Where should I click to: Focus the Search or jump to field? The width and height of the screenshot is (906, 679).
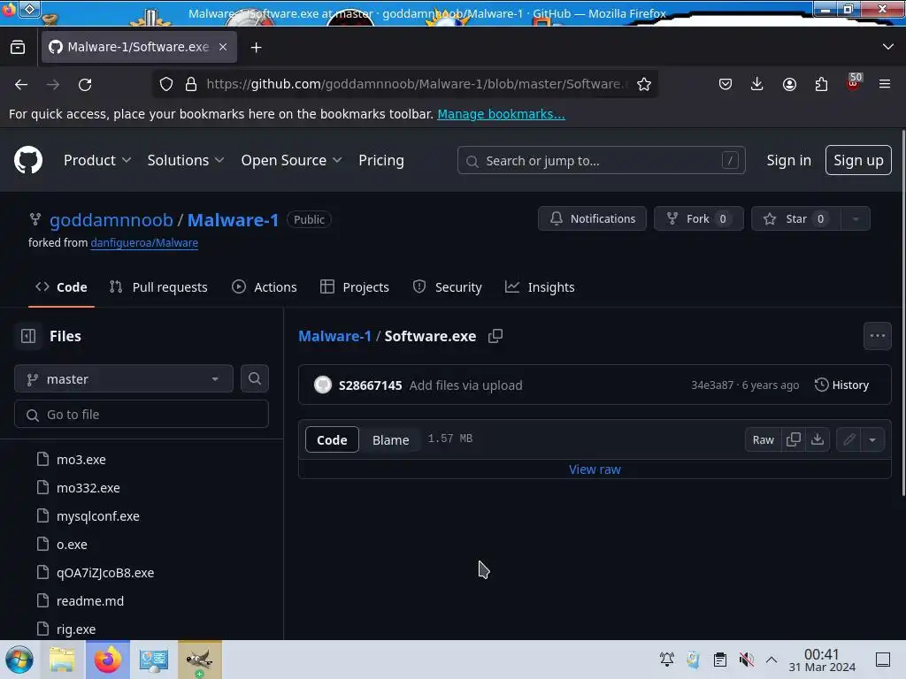pos(601,160)
